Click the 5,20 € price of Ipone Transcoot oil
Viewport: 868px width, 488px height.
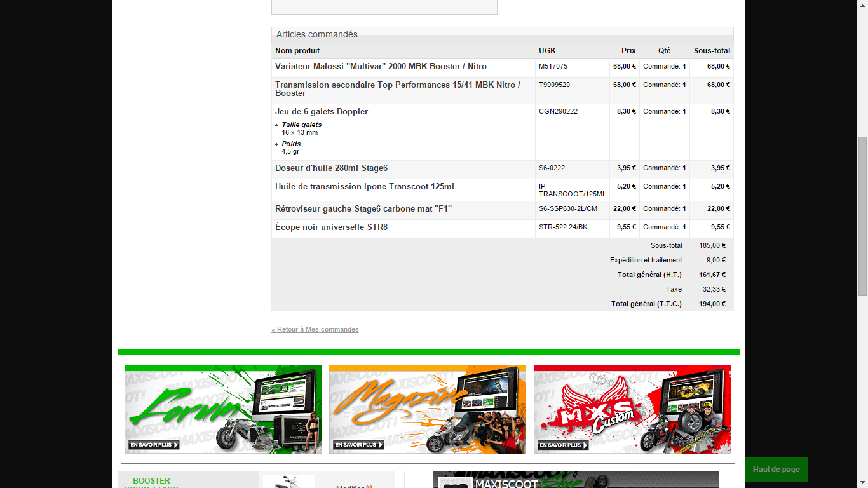(627, 186)
